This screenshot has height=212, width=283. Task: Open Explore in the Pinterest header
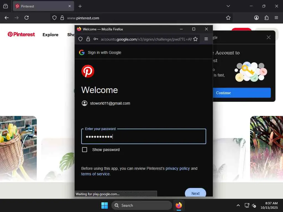click(50, 35)
